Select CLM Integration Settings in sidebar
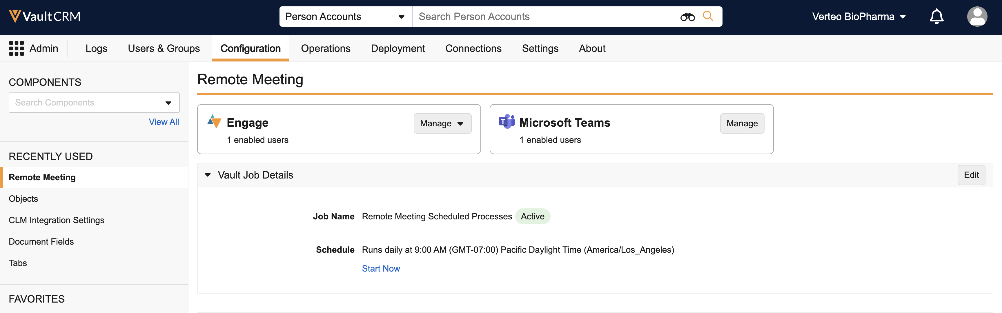Image resolution: width=1002 pixels, height=313 pixels. point(57,220)
